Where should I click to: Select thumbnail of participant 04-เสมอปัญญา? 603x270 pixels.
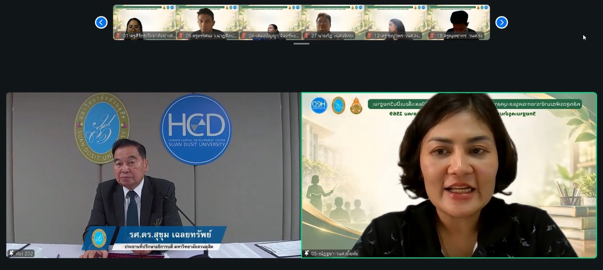tap(270, 22)
